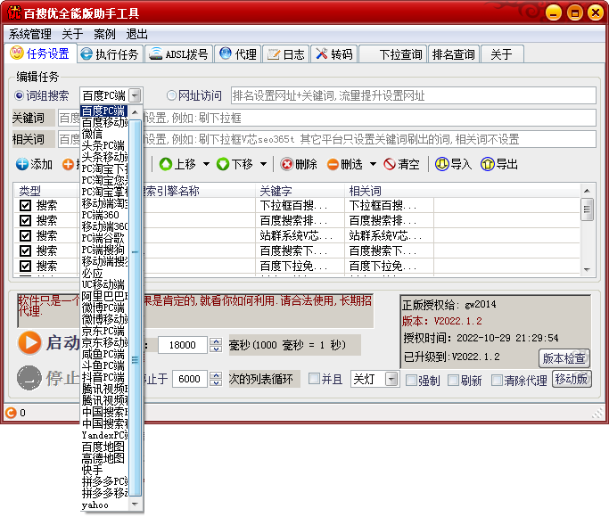Viewport: 609px width, 517px height.
Task: Open the 上移 dropdown arrow
Action: click(206, 164)
